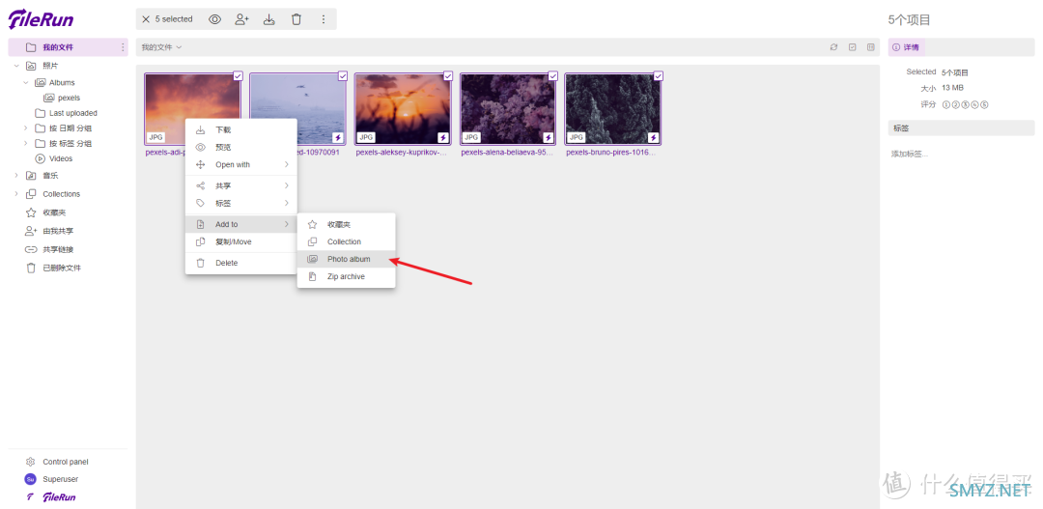Click the trash icon in top toolbar
This screenshot has width=1043, height=509.
(296, 19)
